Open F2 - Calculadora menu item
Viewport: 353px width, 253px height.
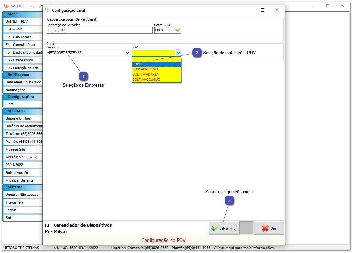22,37
